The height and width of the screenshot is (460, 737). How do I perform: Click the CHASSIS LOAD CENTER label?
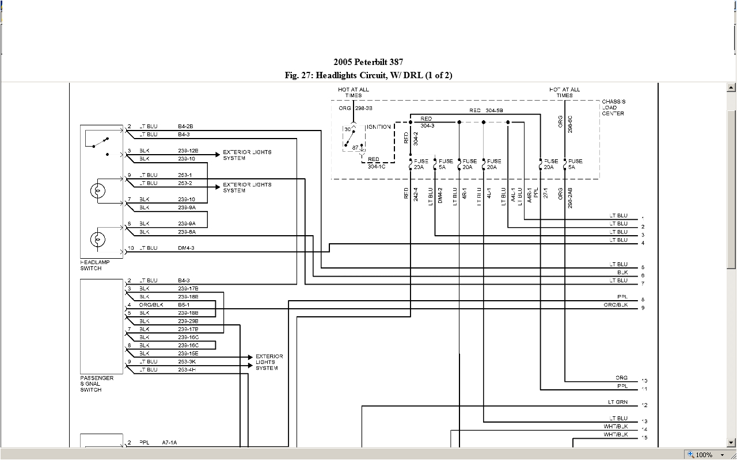coord(613,108)
